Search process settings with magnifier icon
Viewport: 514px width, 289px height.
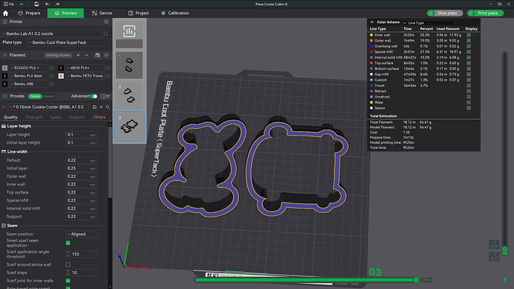[x=107, y=107]
